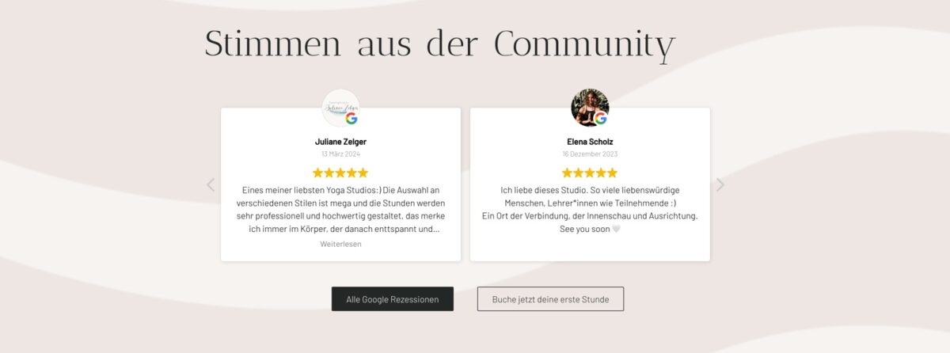The height and width of the screenshot is (353, 950).
Task: Click Elena's review text Ich liebe dieses Studio
Action: (x=590, y=210)
